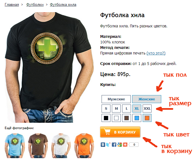View the light blue t-shirt thumbnail

(15, 146)
